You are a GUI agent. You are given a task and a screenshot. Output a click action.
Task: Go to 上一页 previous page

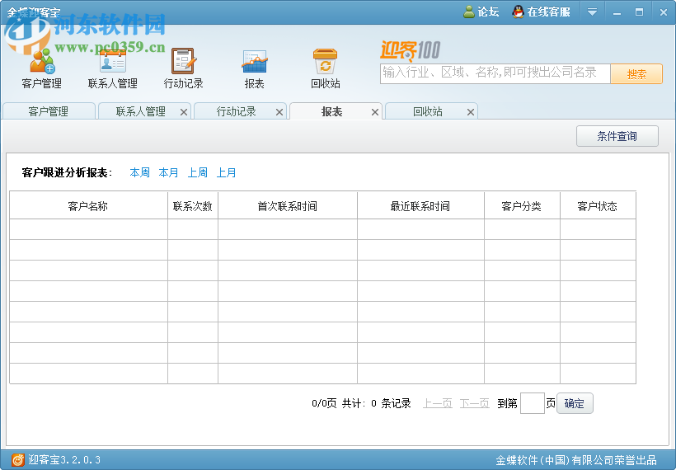438,403
